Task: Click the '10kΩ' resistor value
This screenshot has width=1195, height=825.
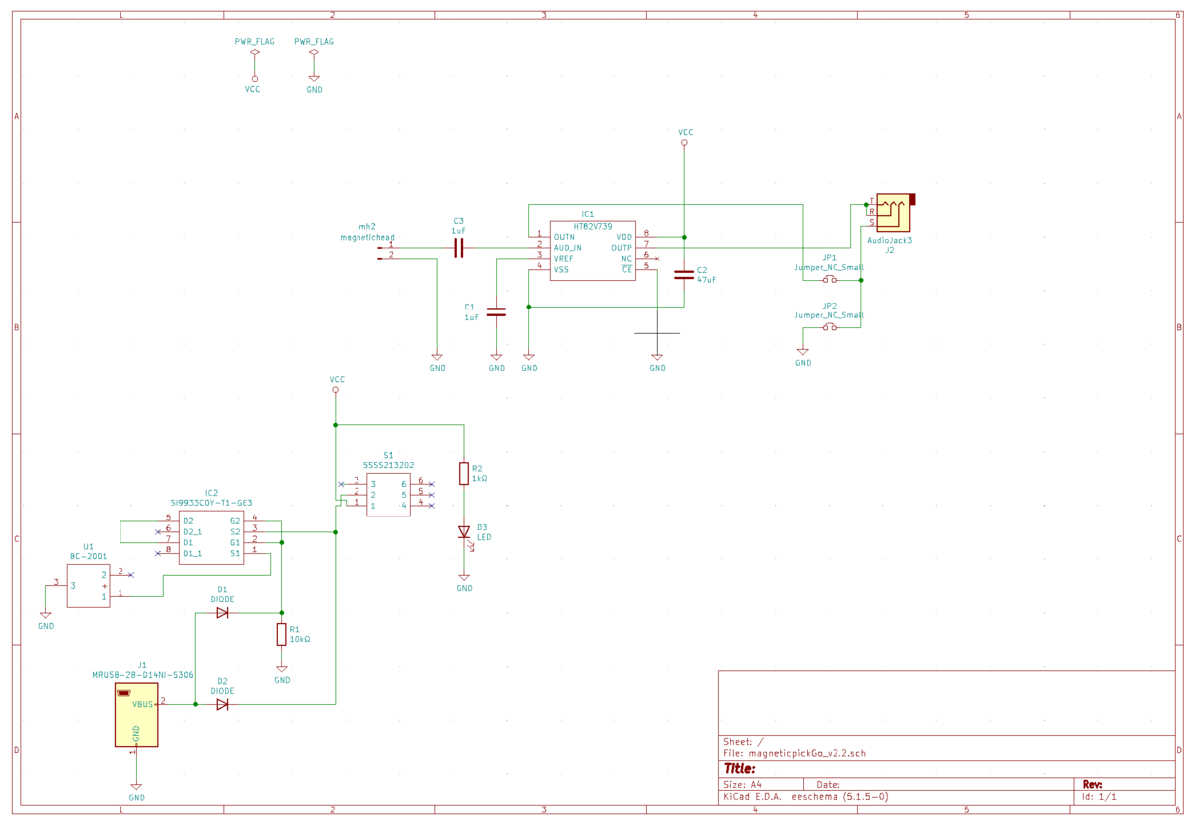Action: 300,640
